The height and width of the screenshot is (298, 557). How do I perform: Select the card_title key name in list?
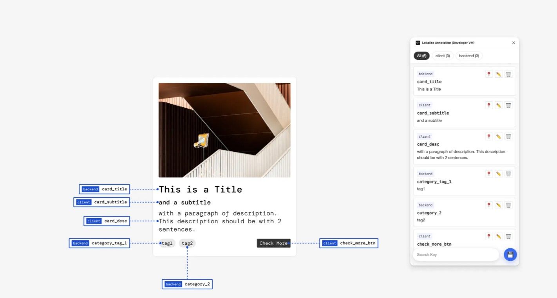(x=429, y=82)
